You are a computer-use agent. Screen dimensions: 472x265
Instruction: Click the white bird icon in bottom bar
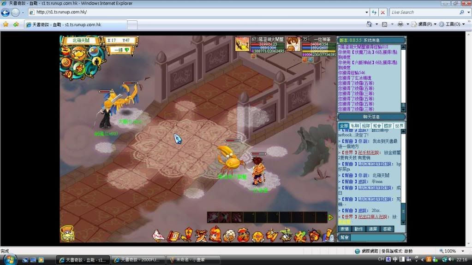click(158, 235)
